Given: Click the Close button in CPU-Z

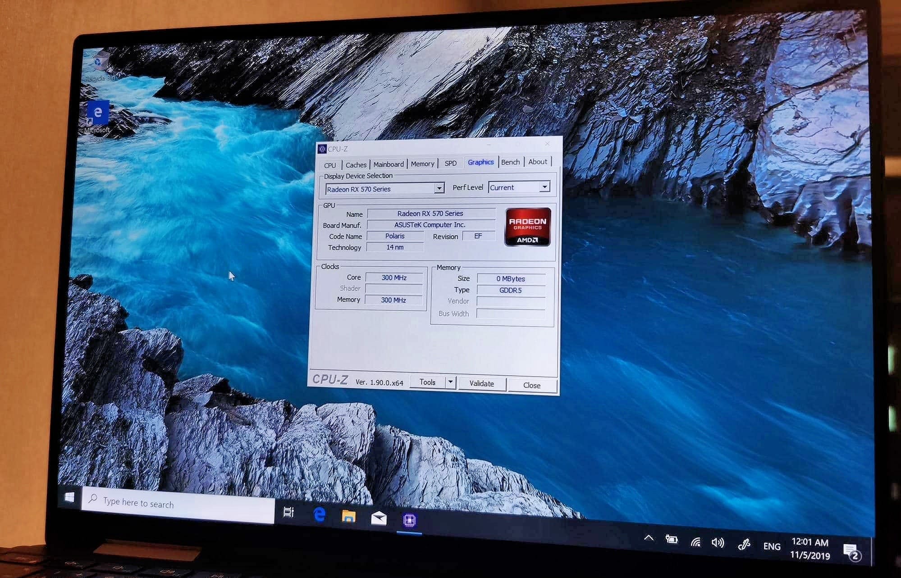Looking at the screenshot, I should 532,385.
